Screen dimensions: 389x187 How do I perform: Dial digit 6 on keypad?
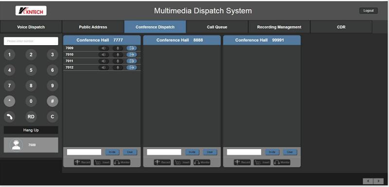point(53,70)
